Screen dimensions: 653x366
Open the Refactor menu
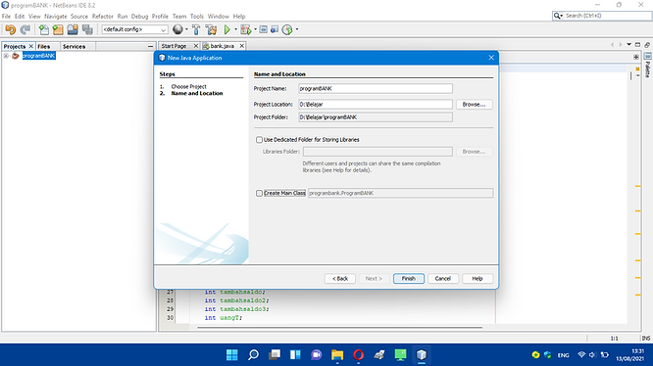click(102, 17)
